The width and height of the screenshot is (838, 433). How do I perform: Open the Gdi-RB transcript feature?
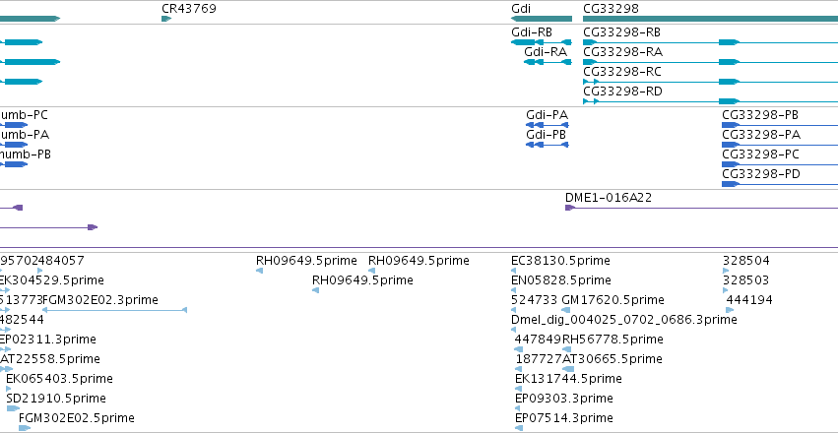click(542, 42)
